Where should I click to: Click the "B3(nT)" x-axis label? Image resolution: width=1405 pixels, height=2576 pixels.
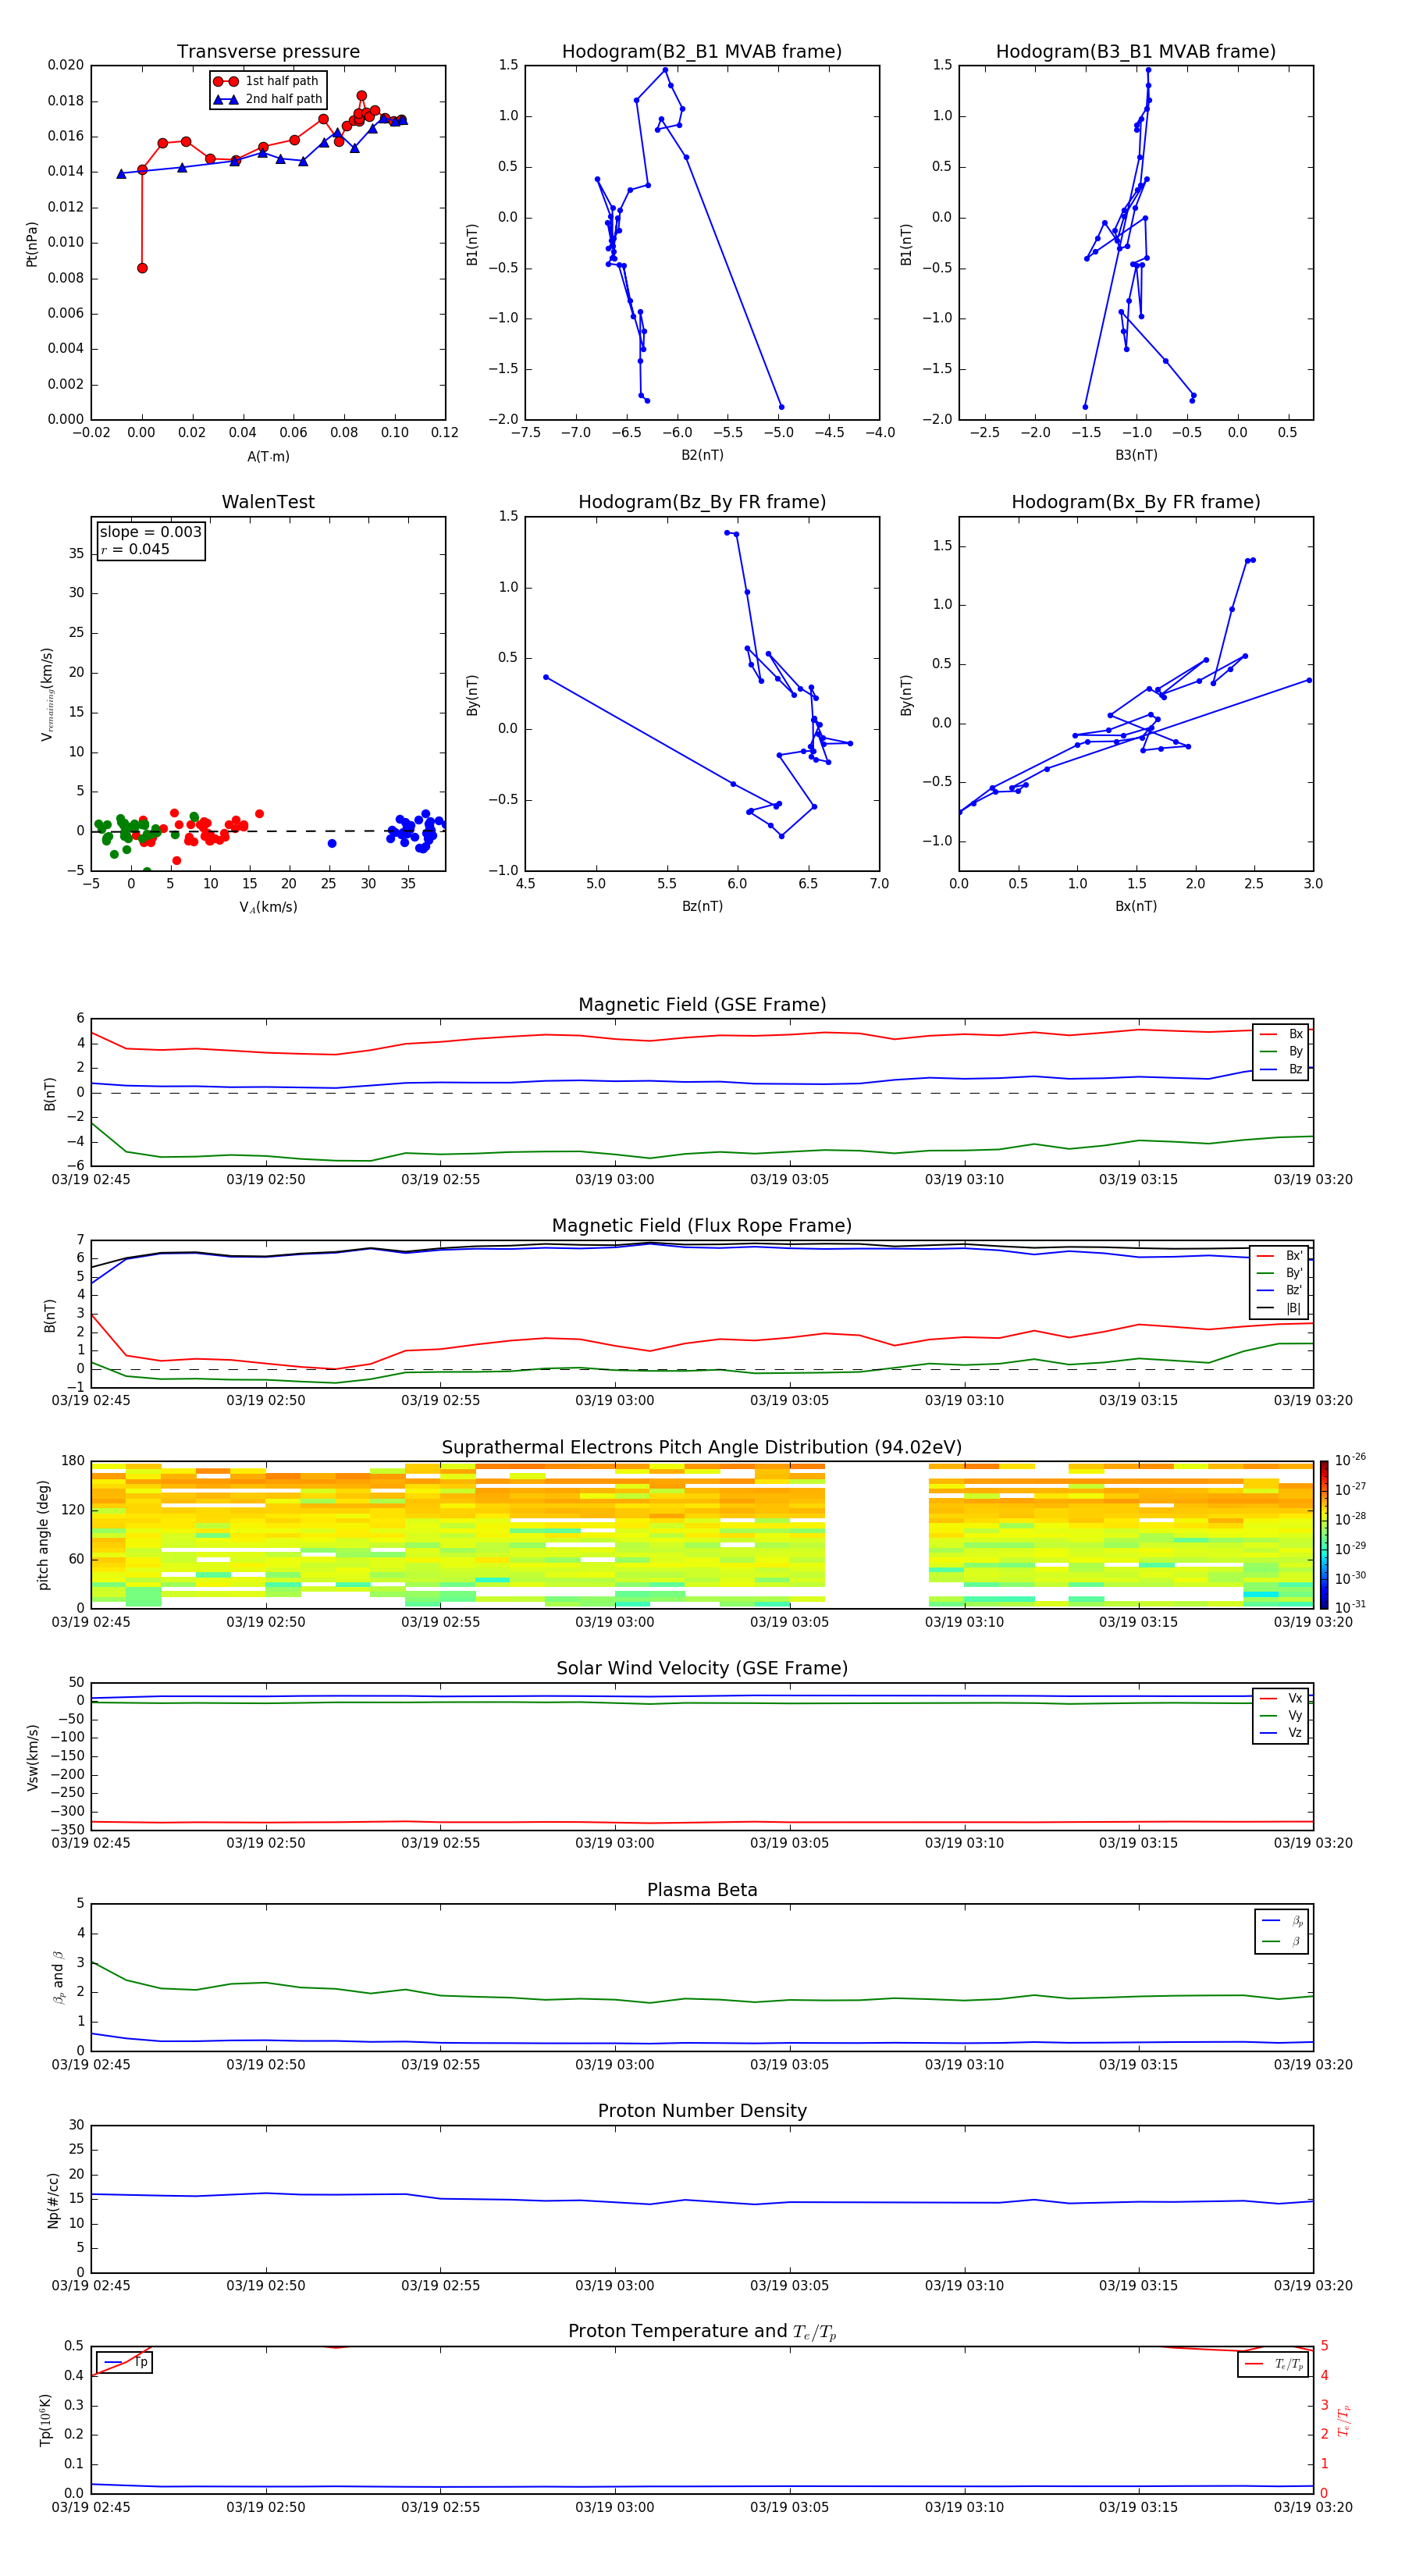(1136, 455)
